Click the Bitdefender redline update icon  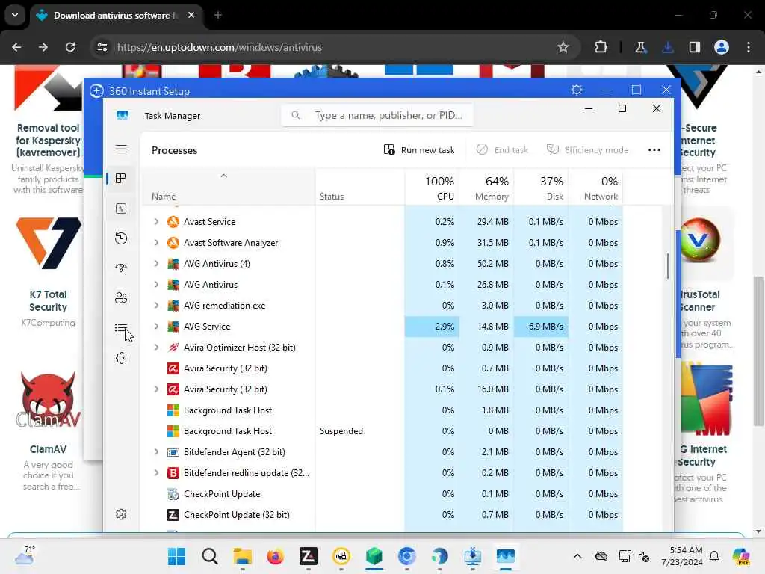coord(173,473)
